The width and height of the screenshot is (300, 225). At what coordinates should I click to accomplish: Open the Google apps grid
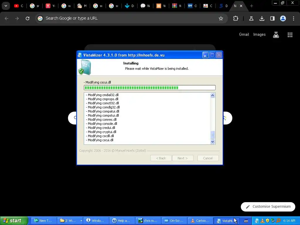[x=290, y=35]
